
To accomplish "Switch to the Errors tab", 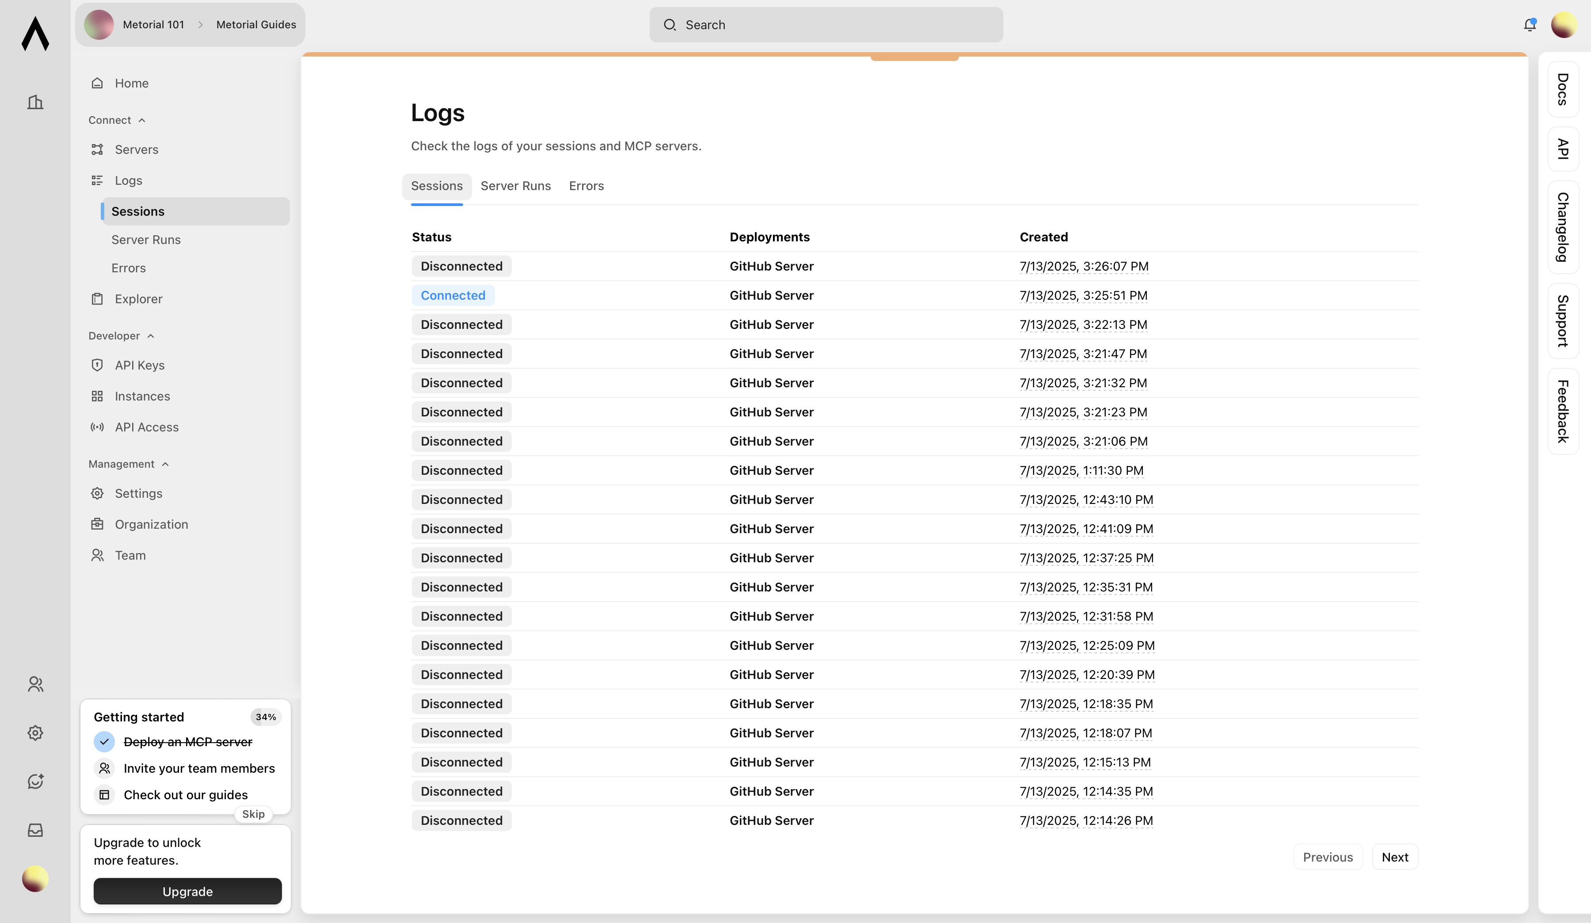I will pos(586,186).
